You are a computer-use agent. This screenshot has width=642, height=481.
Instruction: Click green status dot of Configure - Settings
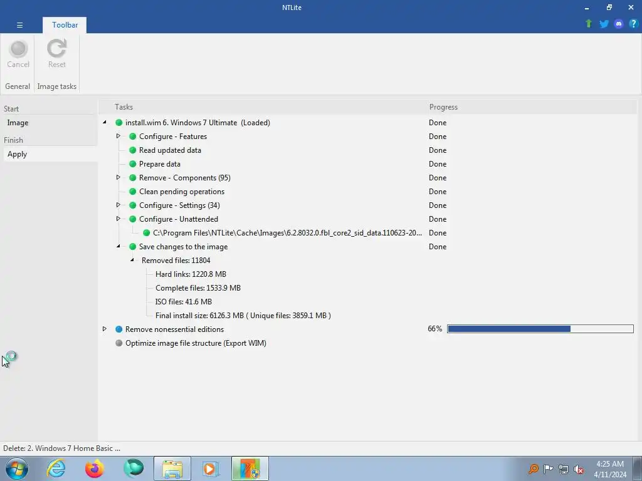click(x=133, y=205)
